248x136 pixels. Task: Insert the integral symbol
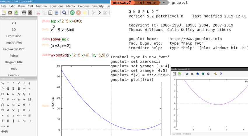[19, 110]
